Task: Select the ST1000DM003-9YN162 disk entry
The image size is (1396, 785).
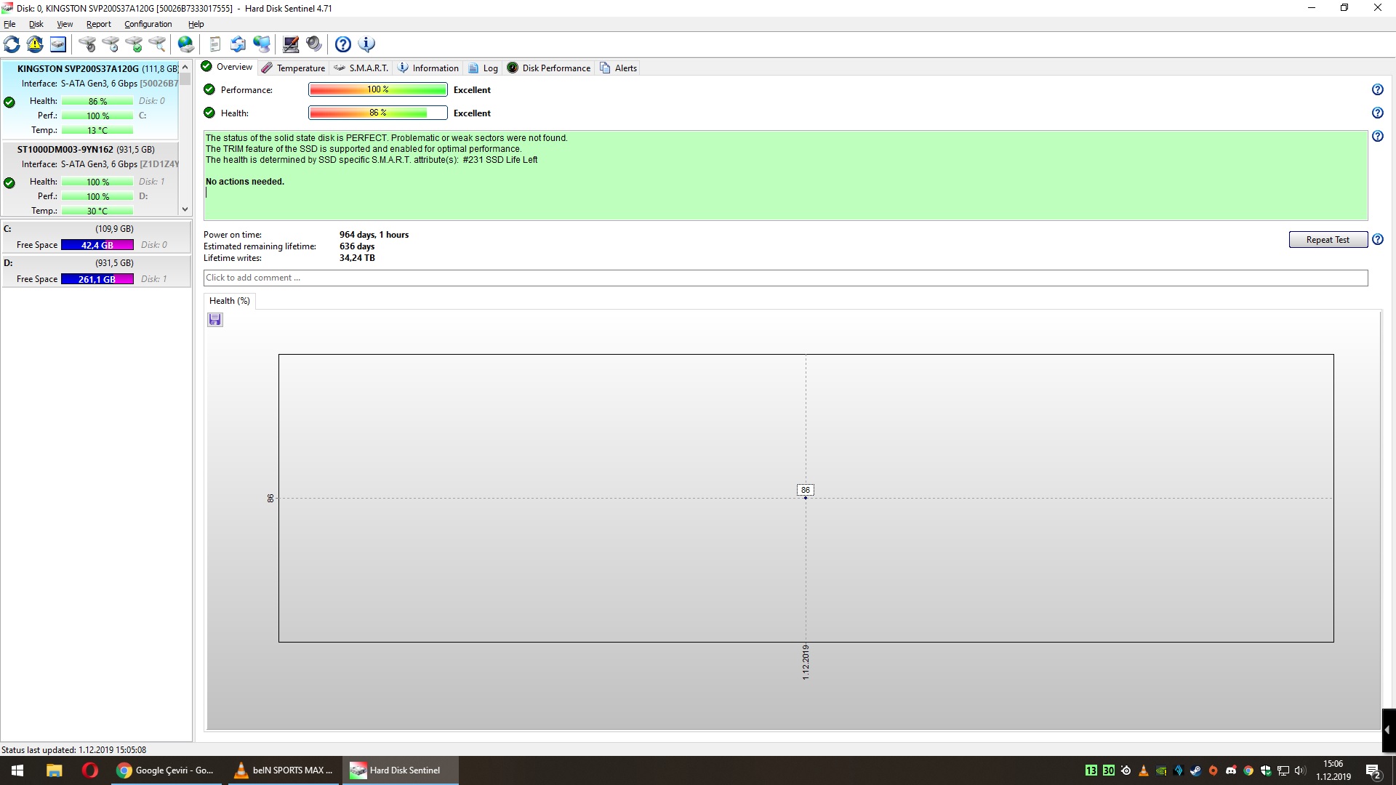Action: 91,179
